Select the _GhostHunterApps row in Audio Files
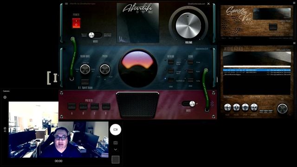This screenshot has width=297, height=167. click(x=257, y=75)
